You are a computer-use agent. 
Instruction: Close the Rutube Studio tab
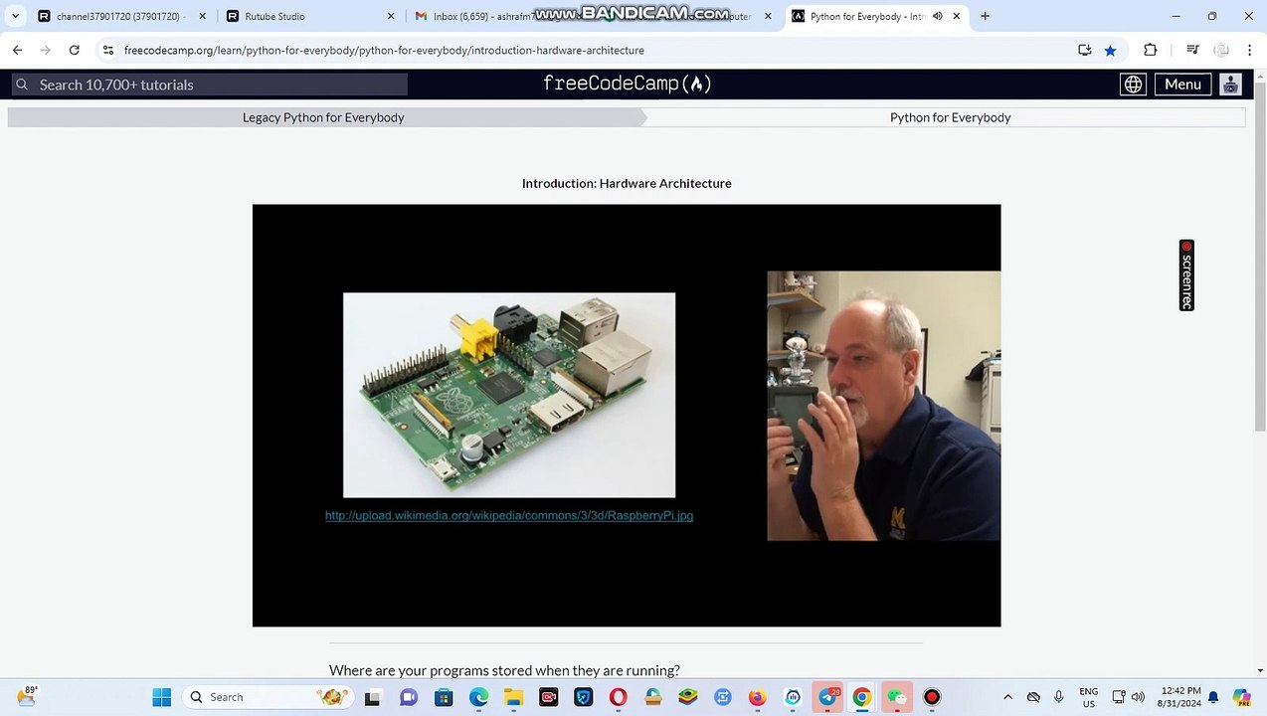click(x=391, y=16)
